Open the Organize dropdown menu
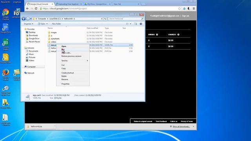This screenshot has height=141, width=251. (29, 24)
